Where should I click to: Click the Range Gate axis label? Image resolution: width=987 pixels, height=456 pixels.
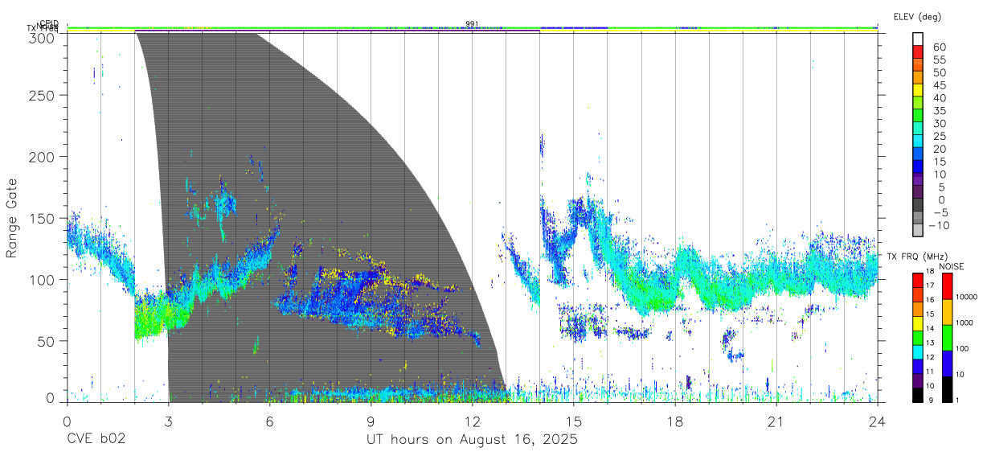click(x=12, y=218)
